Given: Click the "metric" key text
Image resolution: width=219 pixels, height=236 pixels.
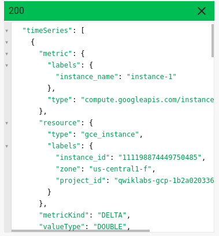Looking at the screenshot, I should [56, 54].
